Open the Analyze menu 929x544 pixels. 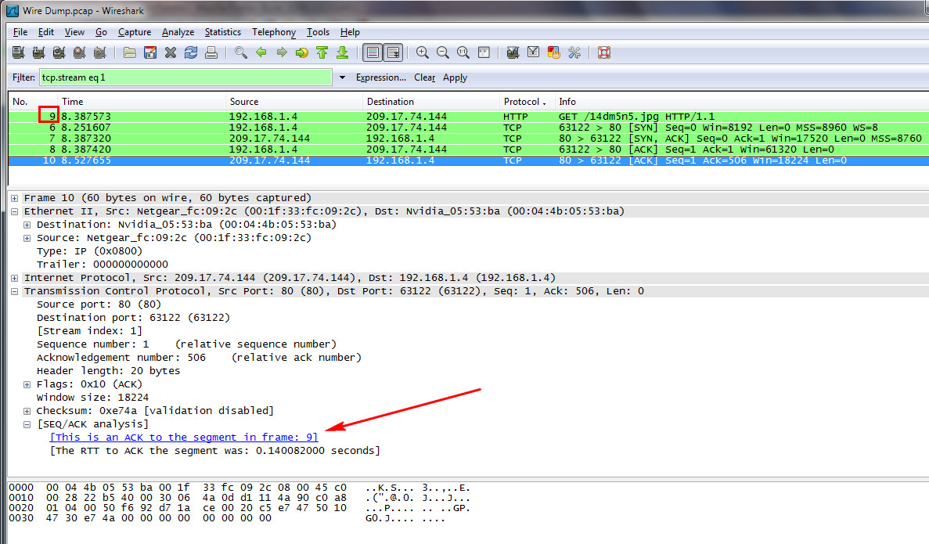pos(178,32)
